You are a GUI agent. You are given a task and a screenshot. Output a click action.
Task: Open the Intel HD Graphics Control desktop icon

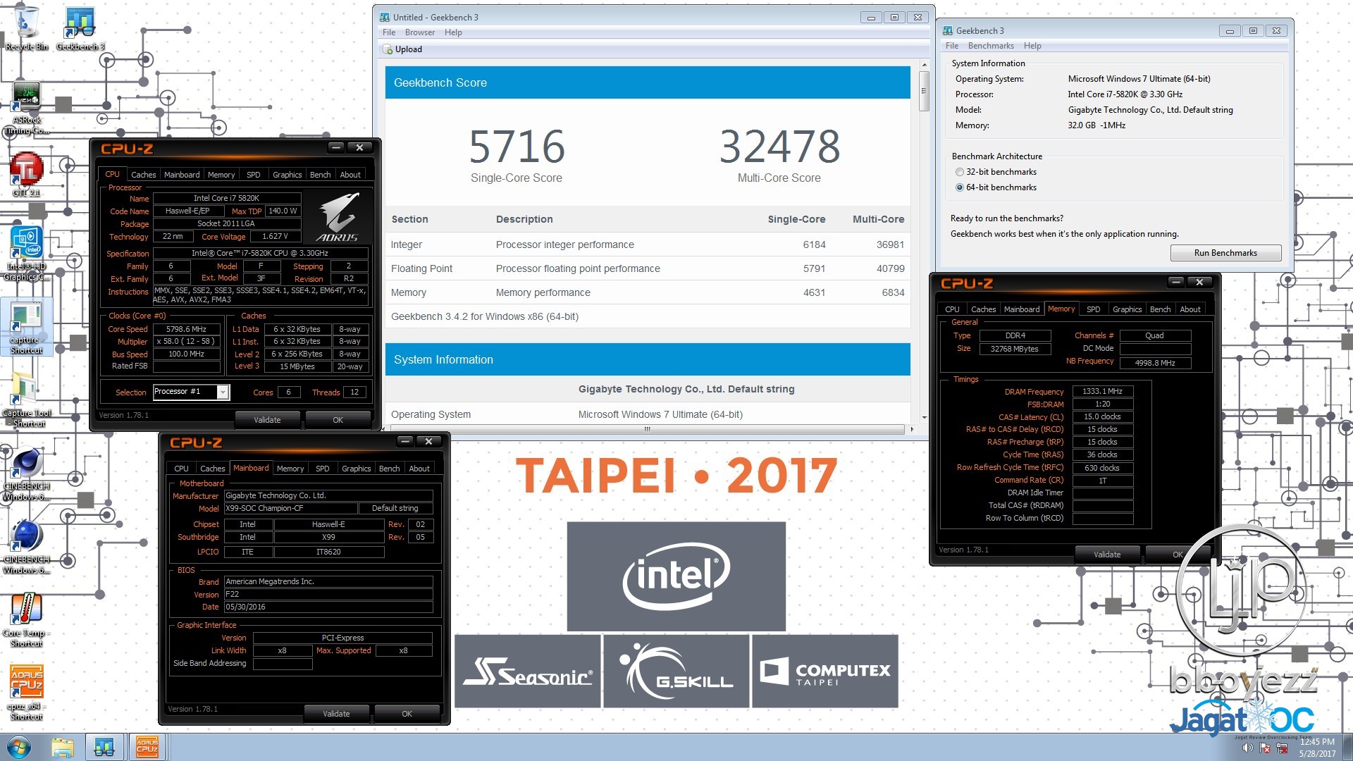point(27,254)
